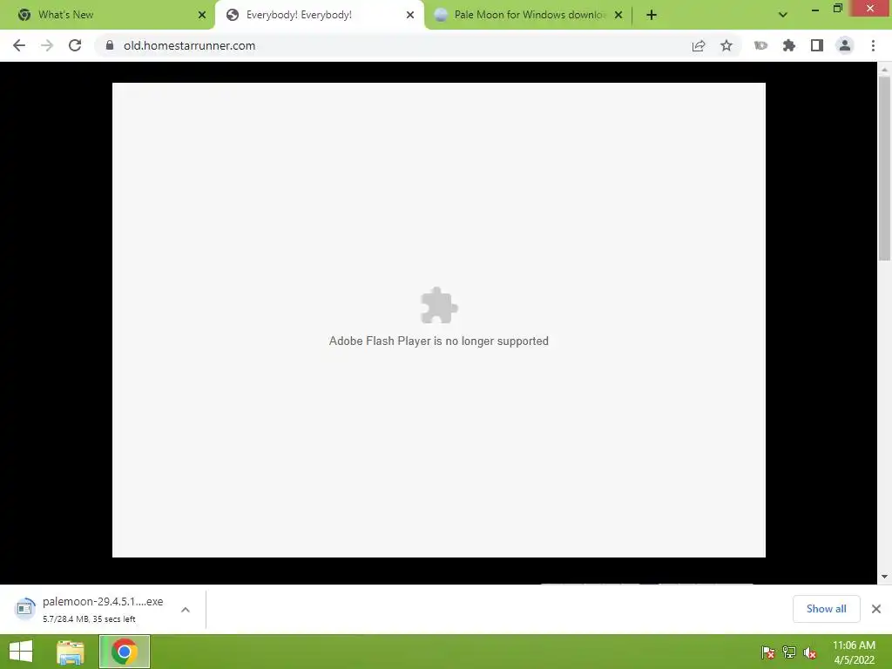Image resolution: width=892 pixels, height=669 pixels.
Task: Close the Everybody! Everybody! tab
Action: 410,15
